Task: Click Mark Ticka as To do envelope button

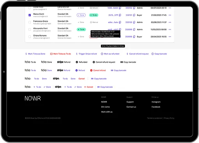Action: pyautogui.click(x=60, y=54)
